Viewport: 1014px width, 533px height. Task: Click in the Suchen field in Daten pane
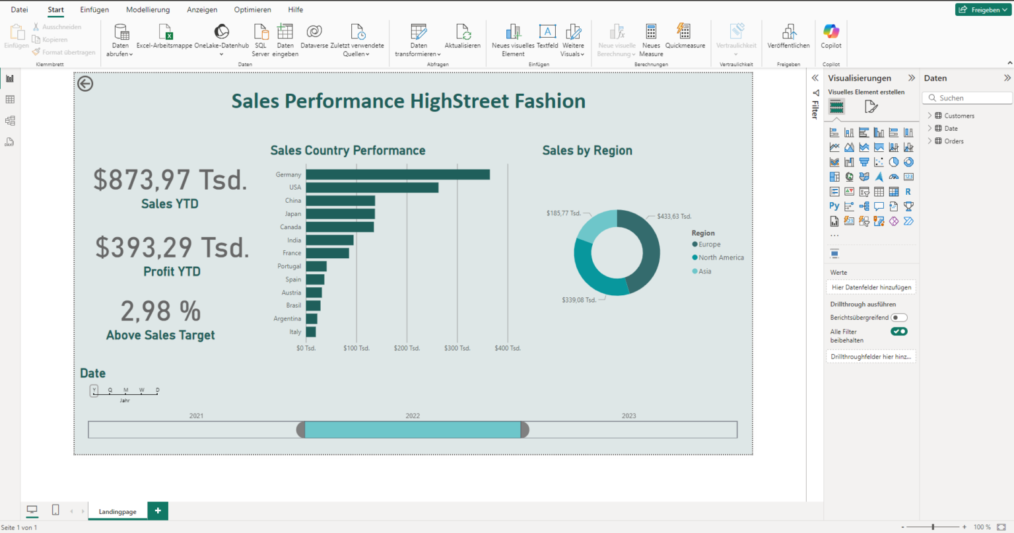967,98
